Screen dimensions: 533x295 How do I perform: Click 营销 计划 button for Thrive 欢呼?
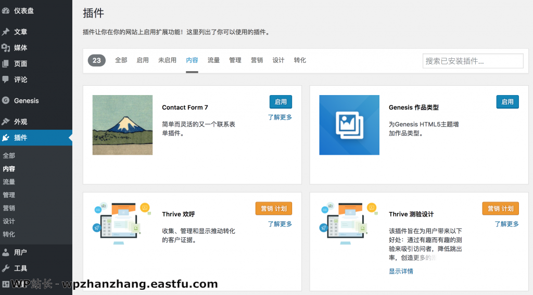pyautogui.click(x=273, y=208)
